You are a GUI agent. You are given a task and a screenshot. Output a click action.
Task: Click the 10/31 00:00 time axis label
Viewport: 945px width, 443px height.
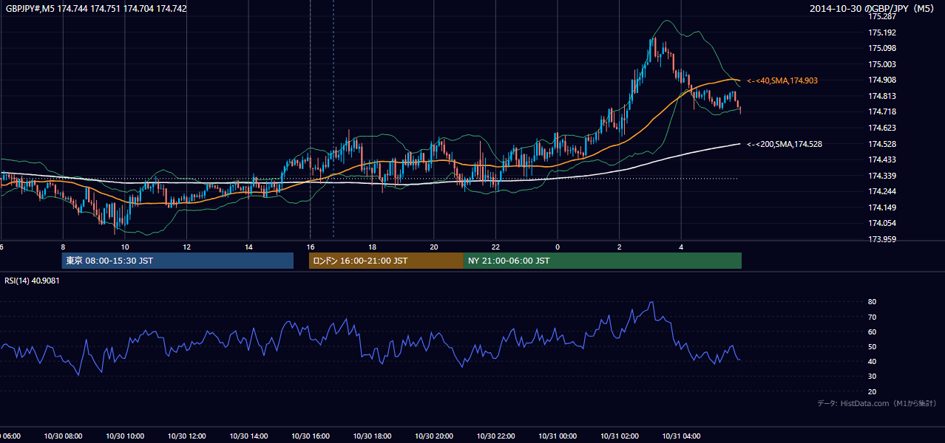(x=557, y=436)
